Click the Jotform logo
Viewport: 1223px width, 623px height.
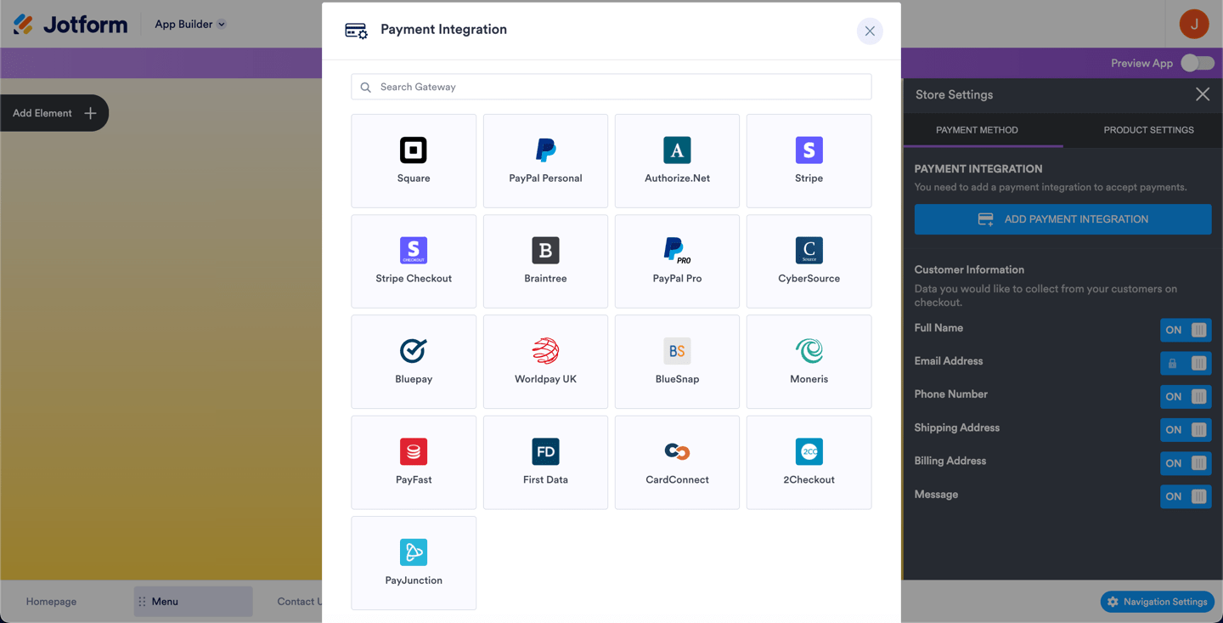click(x=70, y=25)
